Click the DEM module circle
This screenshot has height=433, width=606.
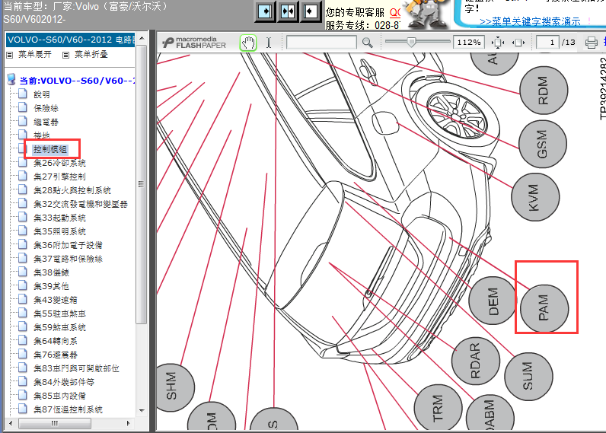pos(492,301)
